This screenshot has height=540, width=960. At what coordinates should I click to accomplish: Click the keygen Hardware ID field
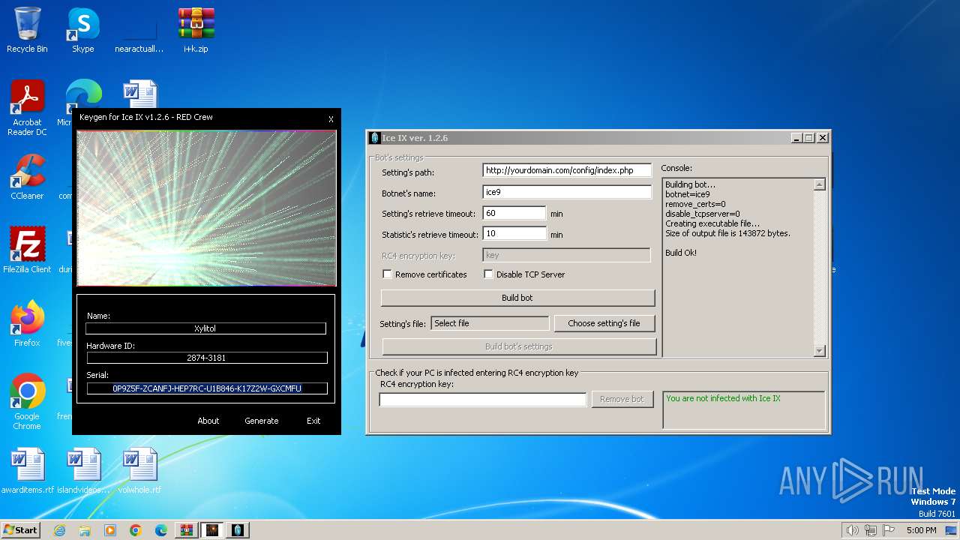tap(205, 358)
